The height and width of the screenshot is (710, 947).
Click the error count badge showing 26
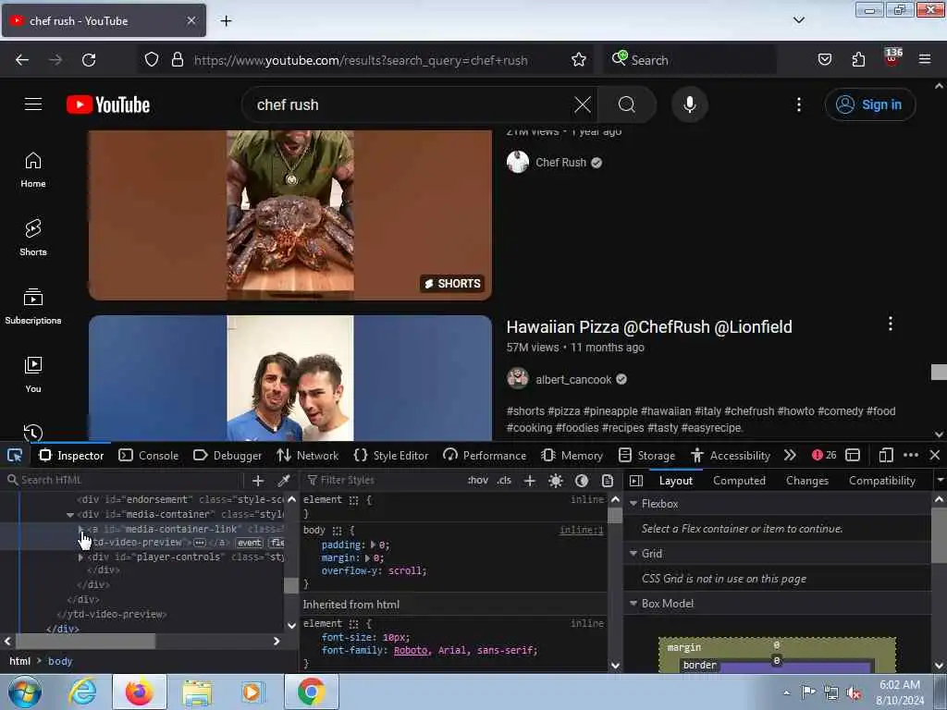(824, 455)
